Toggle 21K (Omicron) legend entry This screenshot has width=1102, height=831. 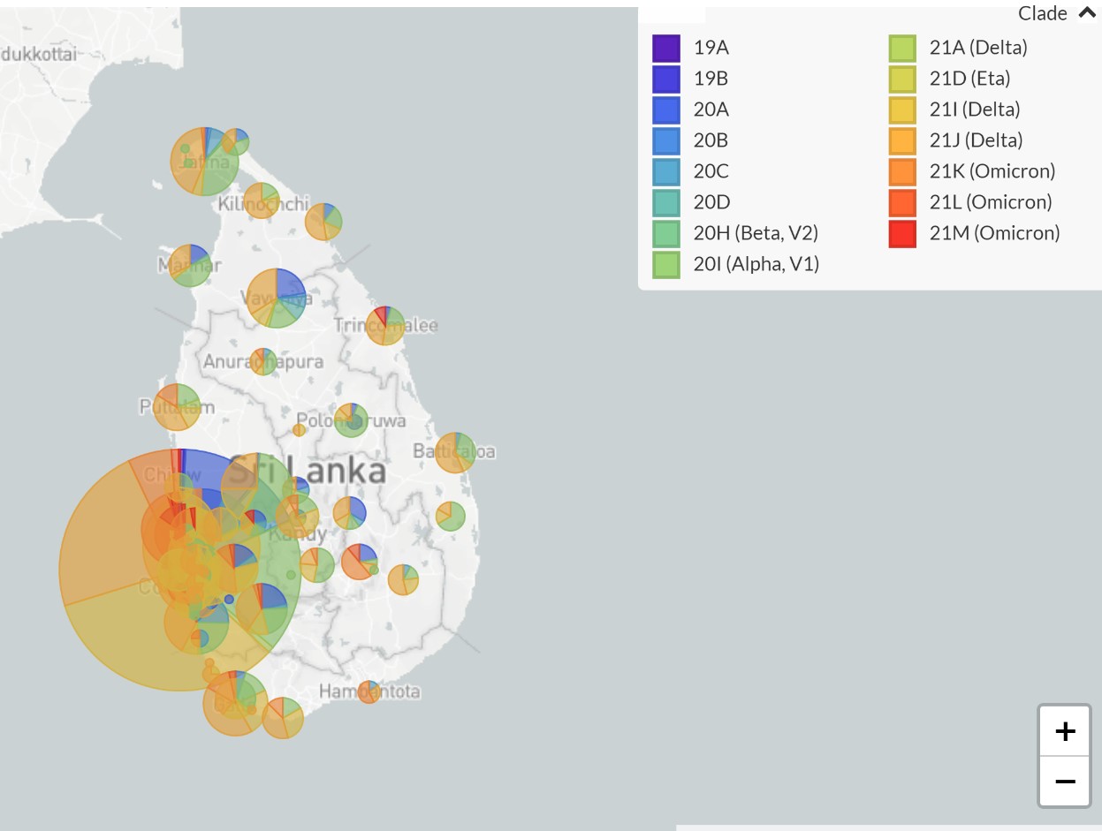tap(992, 171)
